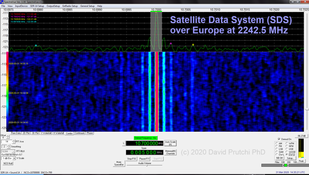Click the center frequency display field
Viewport: 309px width, 175px height.
pos(145,143)
